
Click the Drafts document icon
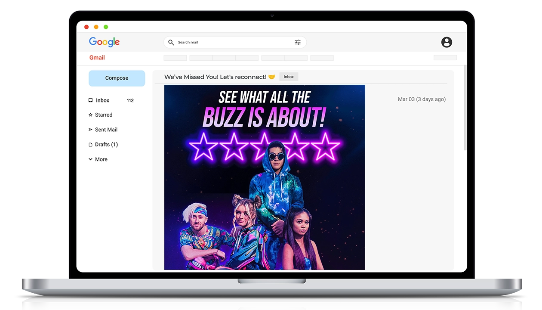(90, 145)
